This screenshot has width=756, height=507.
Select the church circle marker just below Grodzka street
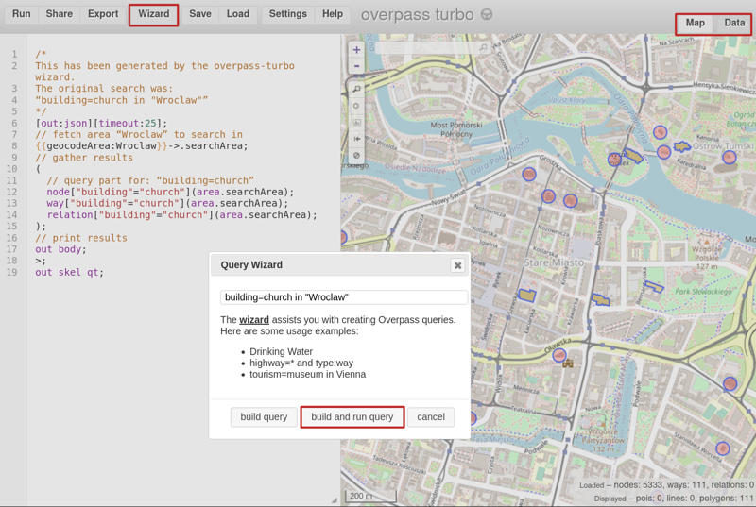pyautogui.click(x=529, y=175)
